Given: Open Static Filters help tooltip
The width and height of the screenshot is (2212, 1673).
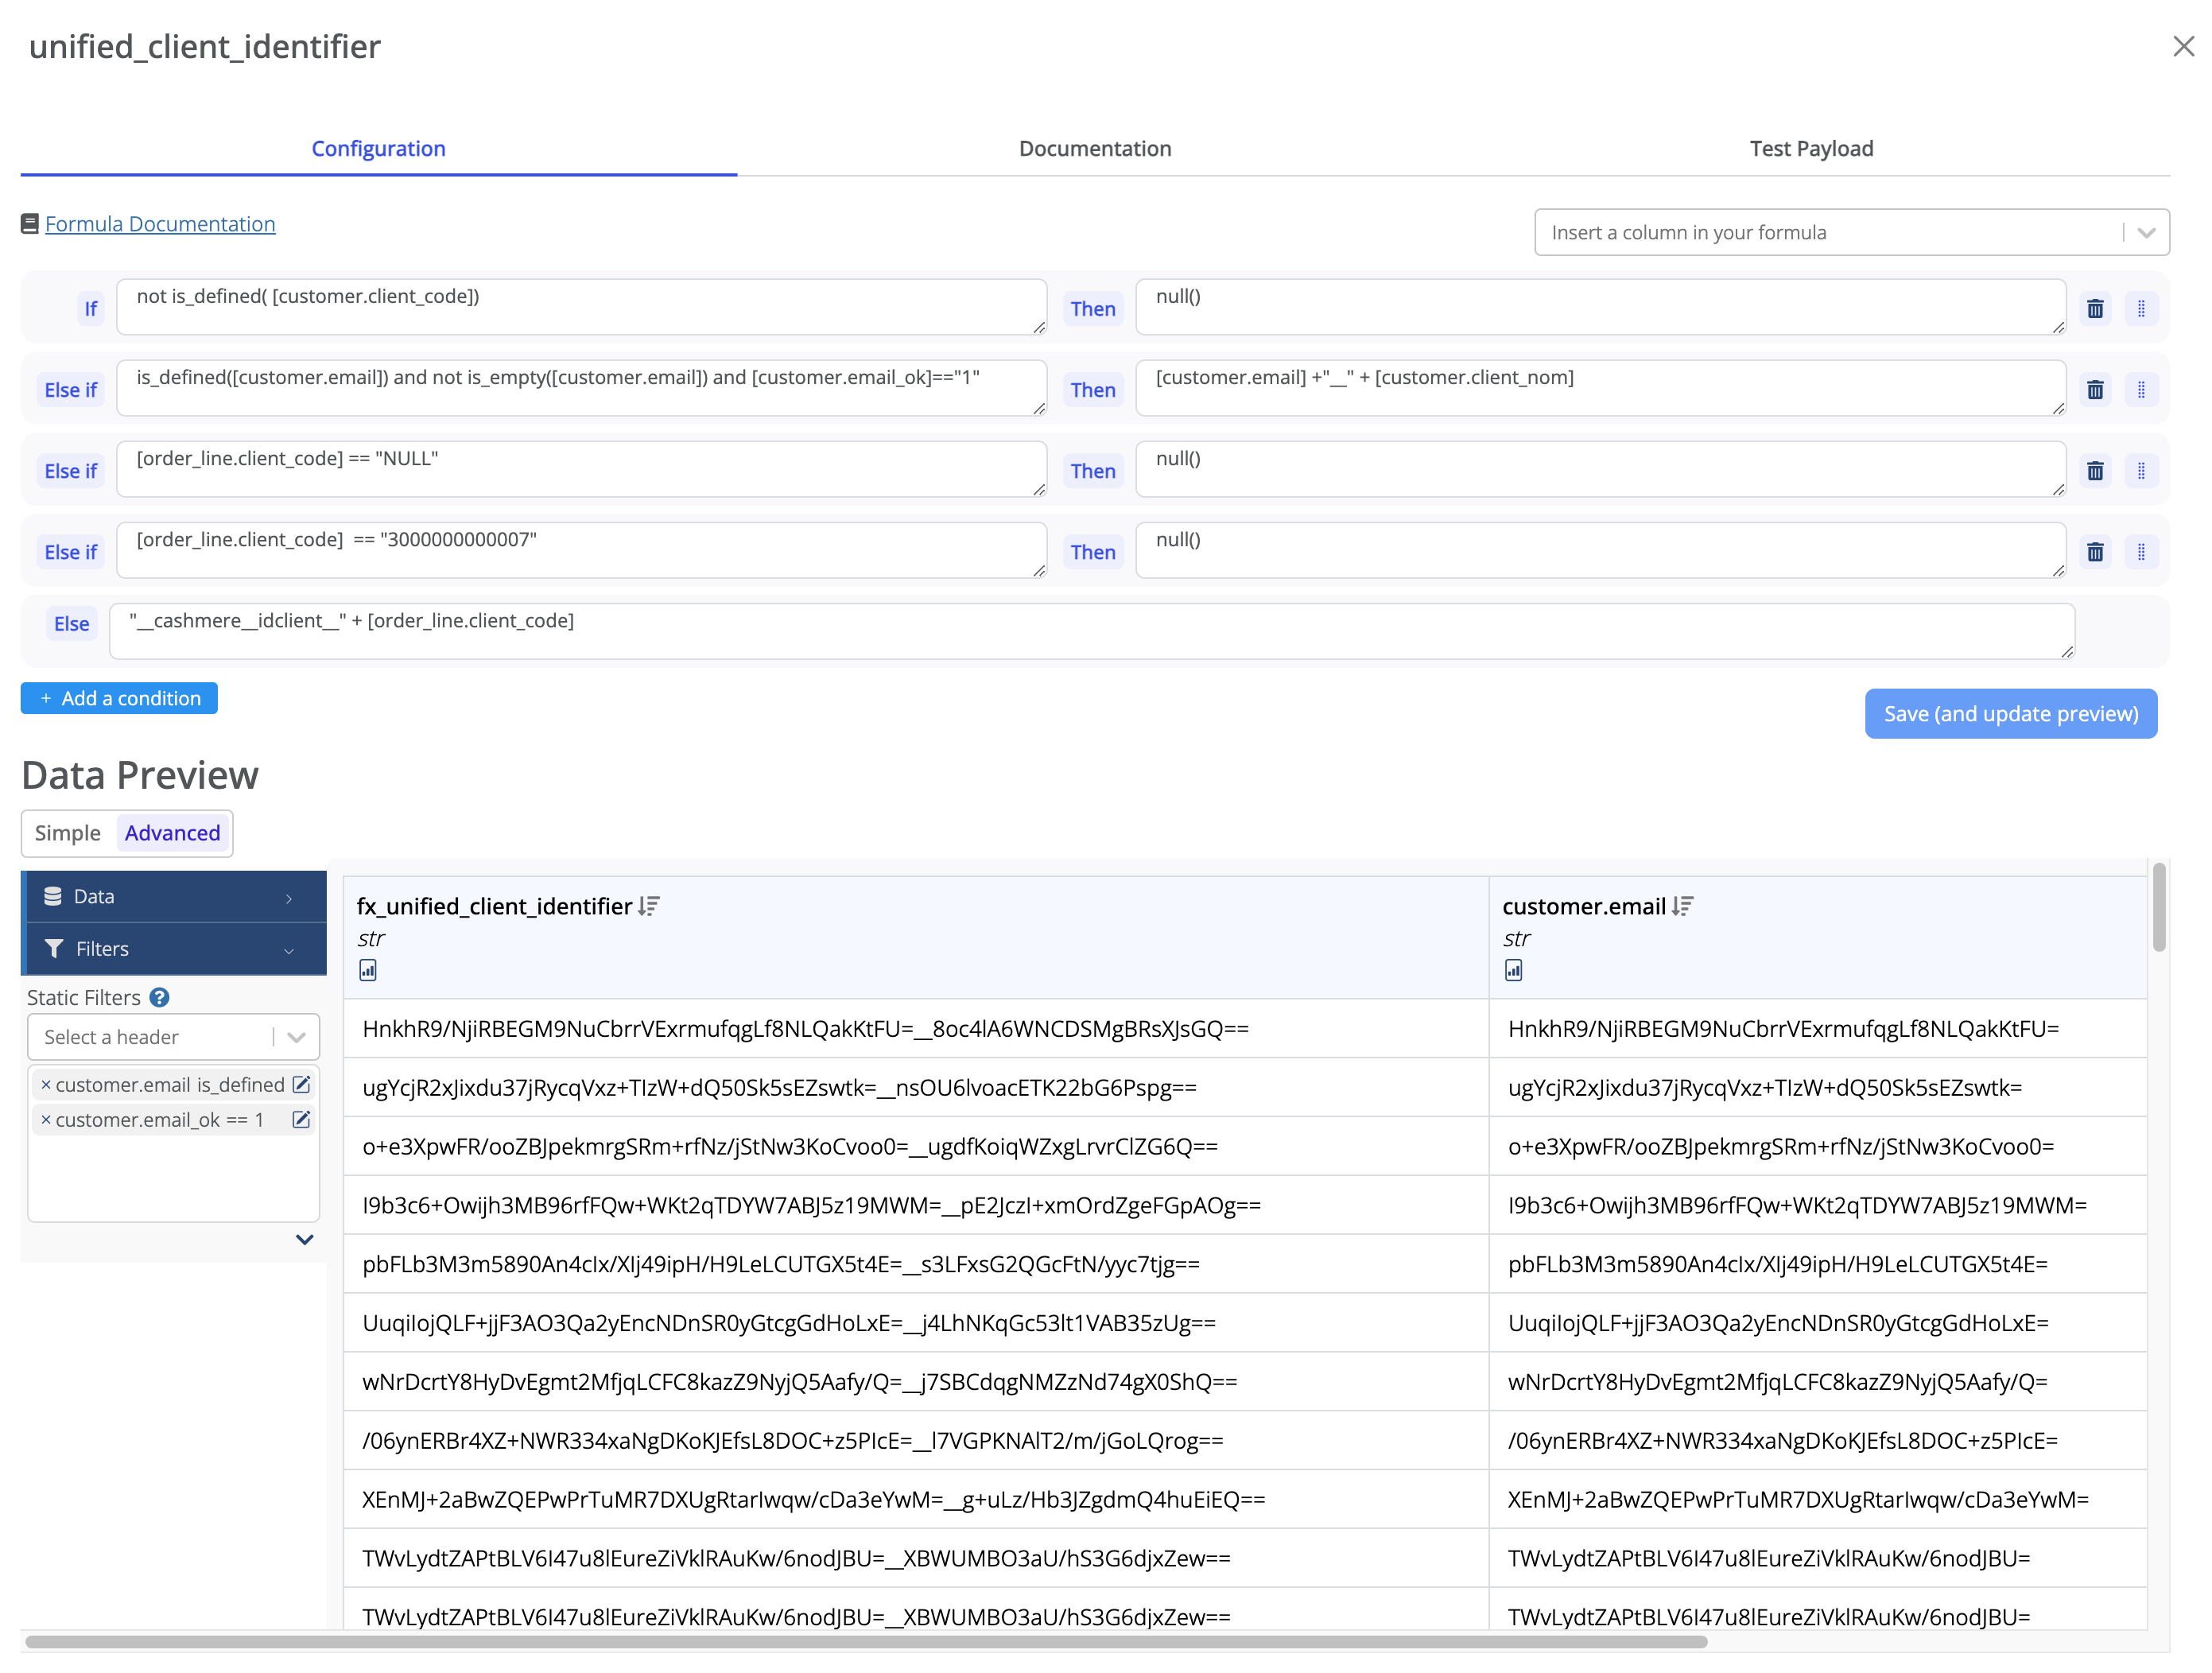Looking at the screenshot, I should tap(159, 997).
